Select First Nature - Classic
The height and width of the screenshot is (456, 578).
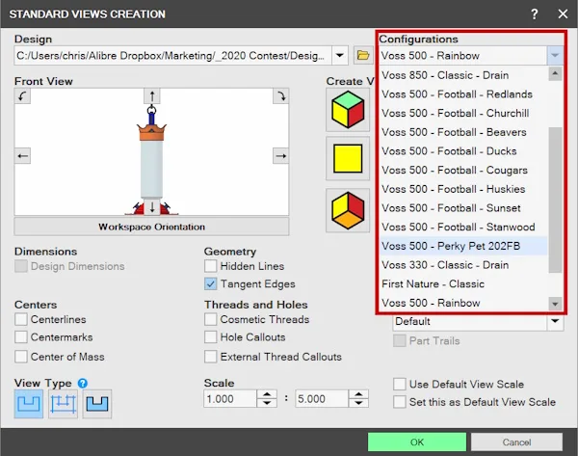click(463, 284)
